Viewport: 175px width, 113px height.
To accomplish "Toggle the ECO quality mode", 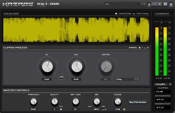I will pyautogui.click(x=61, y=109).
